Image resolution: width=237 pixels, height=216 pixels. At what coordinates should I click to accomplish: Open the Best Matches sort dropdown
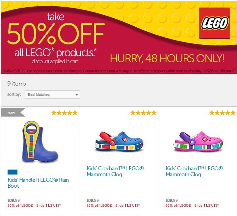pyautogui.click(x=52, y=95)
